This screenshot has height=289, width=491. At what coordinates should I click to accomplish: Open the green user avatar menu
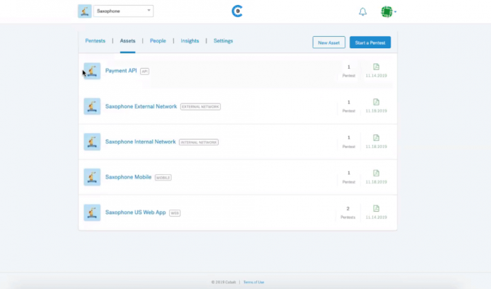(x=387, y=12)
